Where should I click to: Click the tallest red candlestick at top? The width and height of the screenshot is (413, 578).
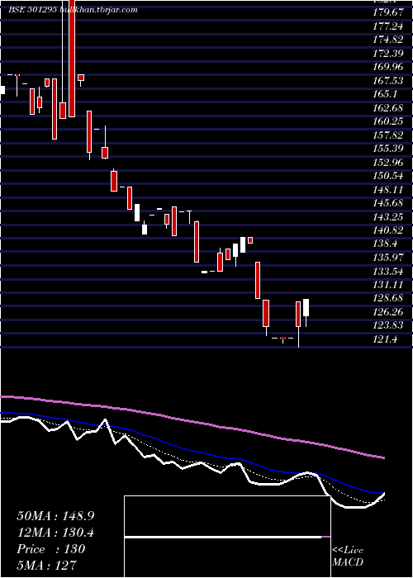coord(72,59)
